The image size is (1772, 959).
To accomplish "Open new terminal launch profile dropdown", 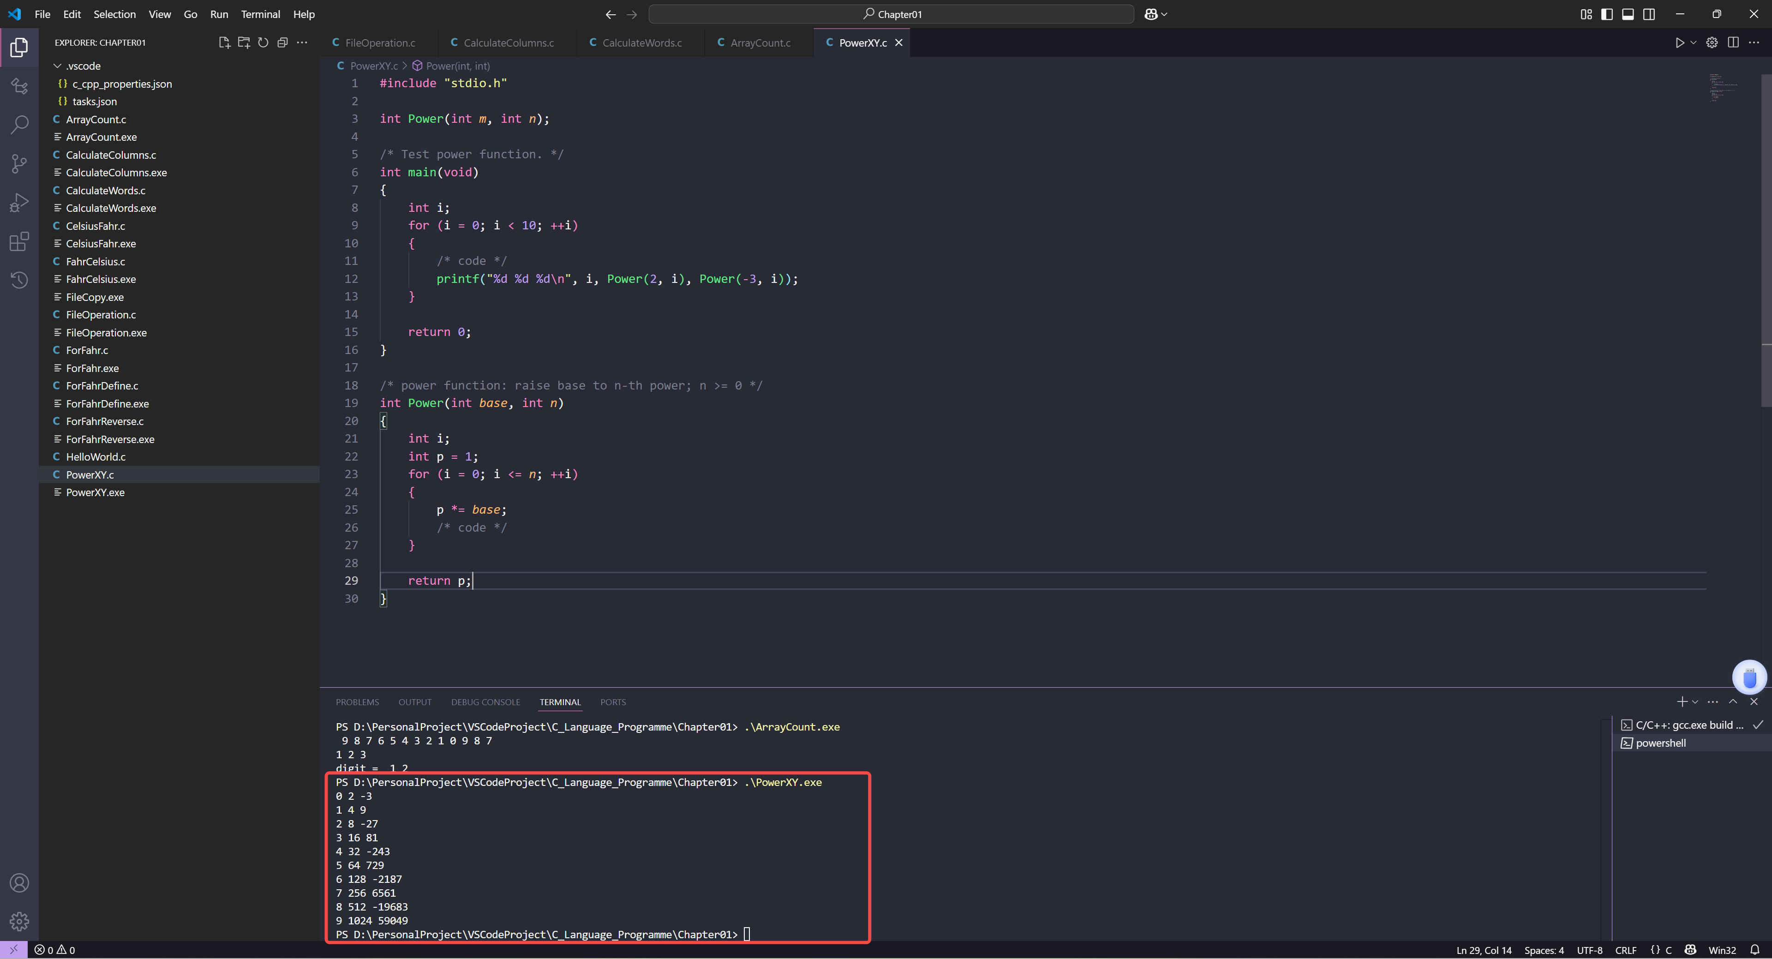I will point(1695,701).
